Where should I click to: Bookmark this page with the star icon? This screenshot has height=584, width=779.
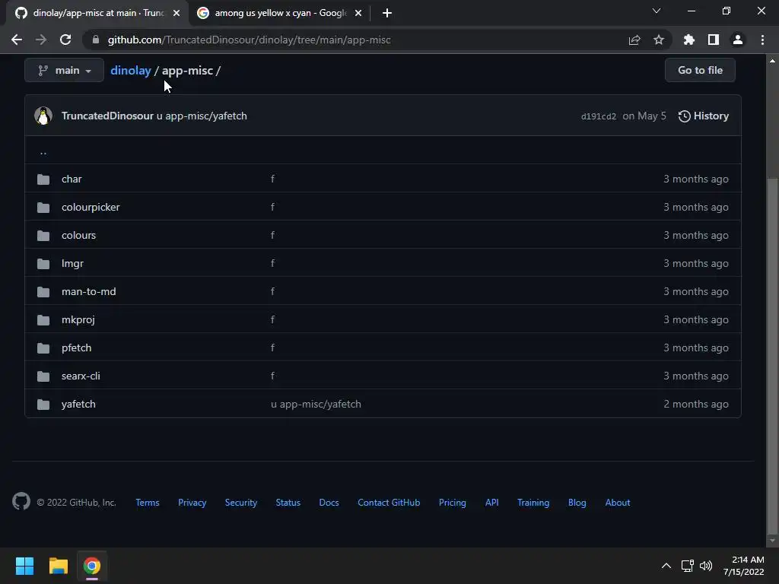[659, 40]
